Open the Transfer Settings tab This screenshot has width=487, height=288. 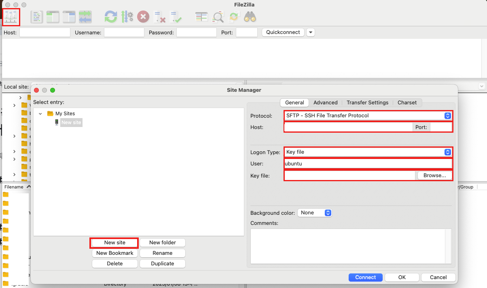367,103
